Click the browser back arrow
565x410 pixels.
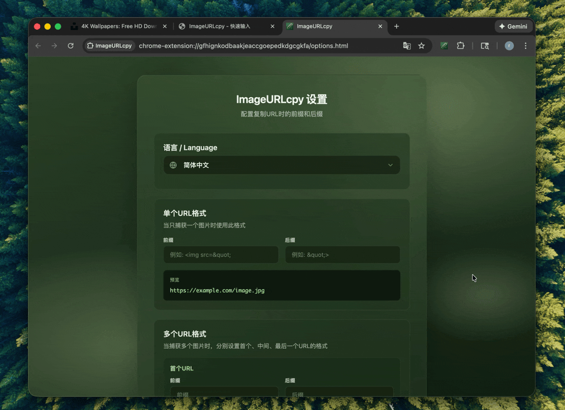[x=38, y=46]
